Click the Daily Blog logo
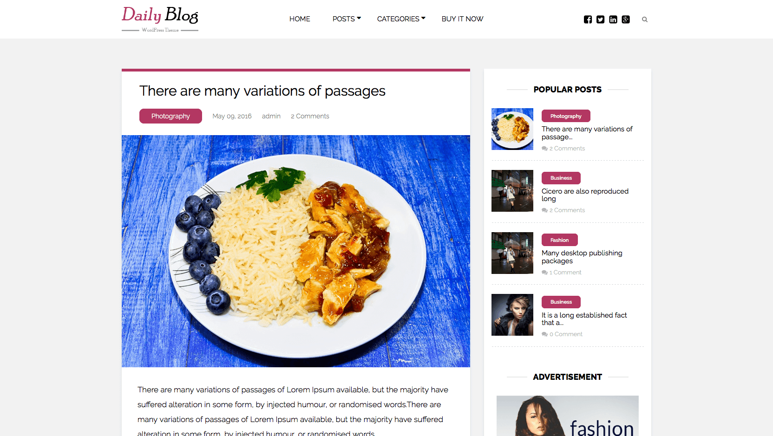 (160, 19)
